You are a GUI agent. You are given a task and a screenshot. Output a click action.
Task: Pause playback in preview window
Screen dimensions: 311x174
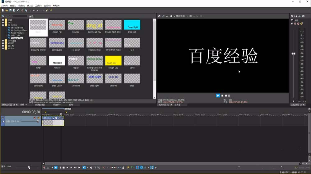coord(222,96)
